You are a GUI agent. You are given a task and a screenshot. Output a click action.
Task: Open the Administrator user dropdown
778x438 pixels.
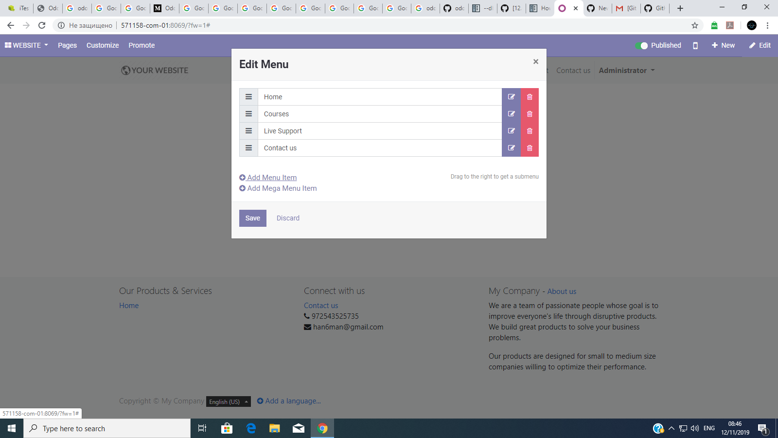pos(627,71)
